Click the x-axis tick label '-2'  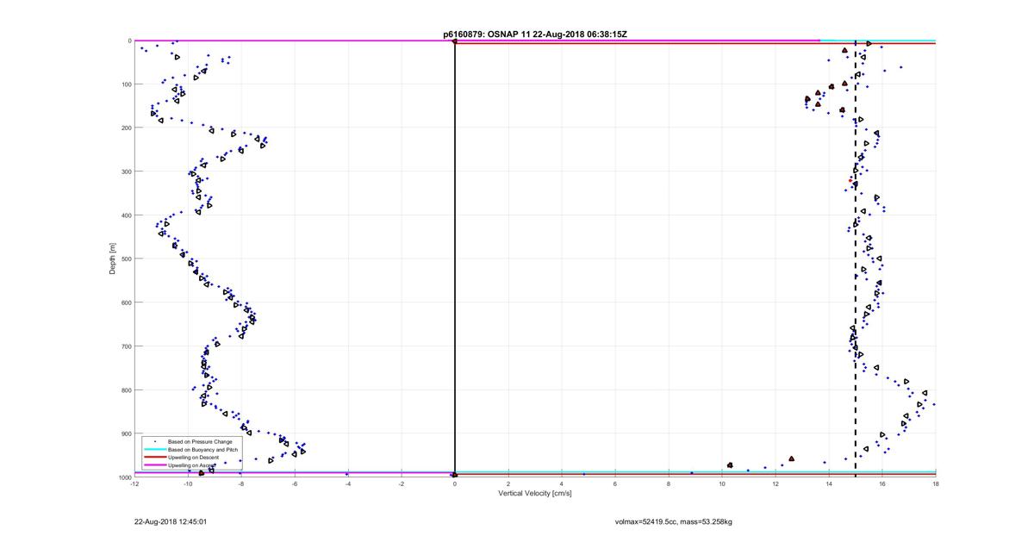click(402, 483)
